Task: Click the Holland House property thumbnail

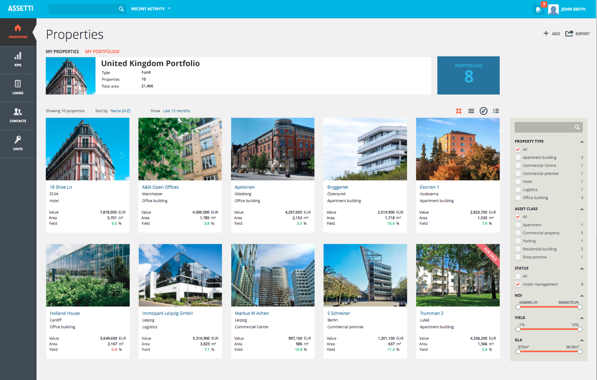Action: click(88, 275)
